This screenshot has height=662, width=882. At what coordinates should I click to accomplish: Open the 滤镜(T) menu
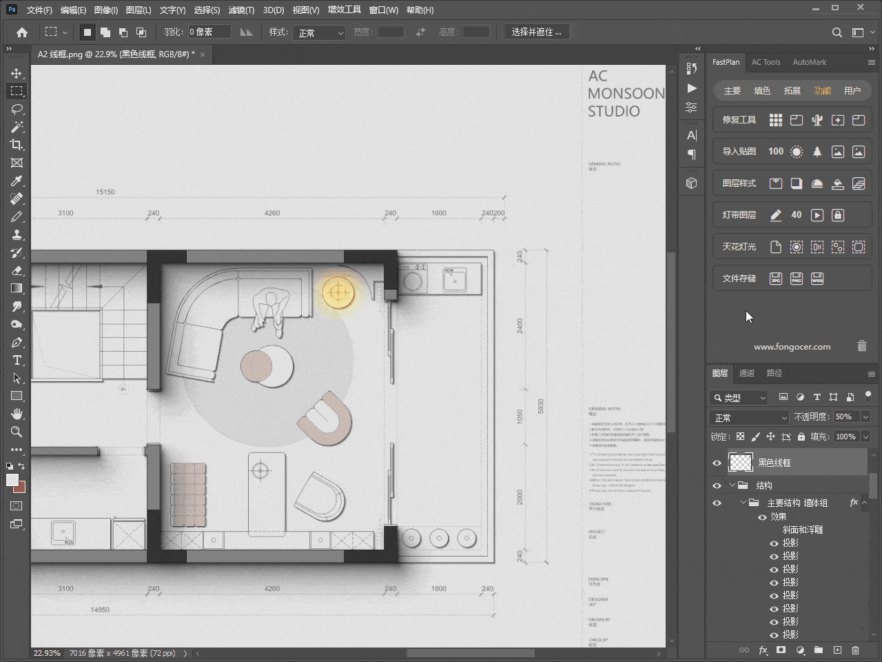click(241, 10)
